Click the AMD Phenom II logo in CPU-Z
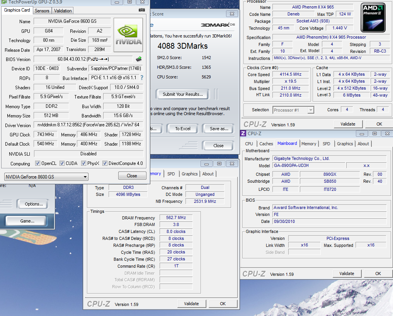This screenshot has height=316, width=393. (373, 17)
